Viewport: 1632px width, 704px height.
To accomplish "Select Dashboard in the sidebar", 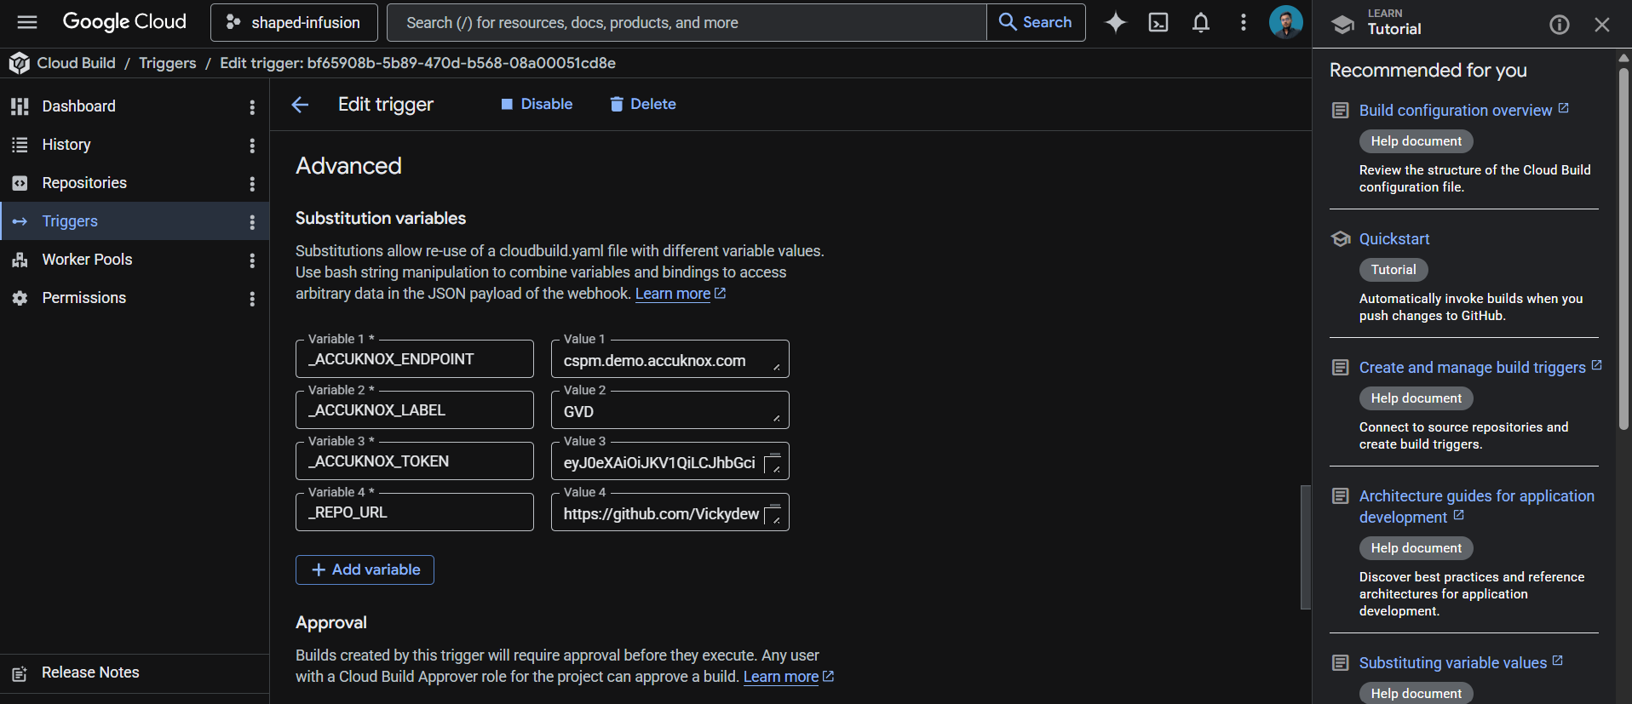I will (x=135, y=106).
